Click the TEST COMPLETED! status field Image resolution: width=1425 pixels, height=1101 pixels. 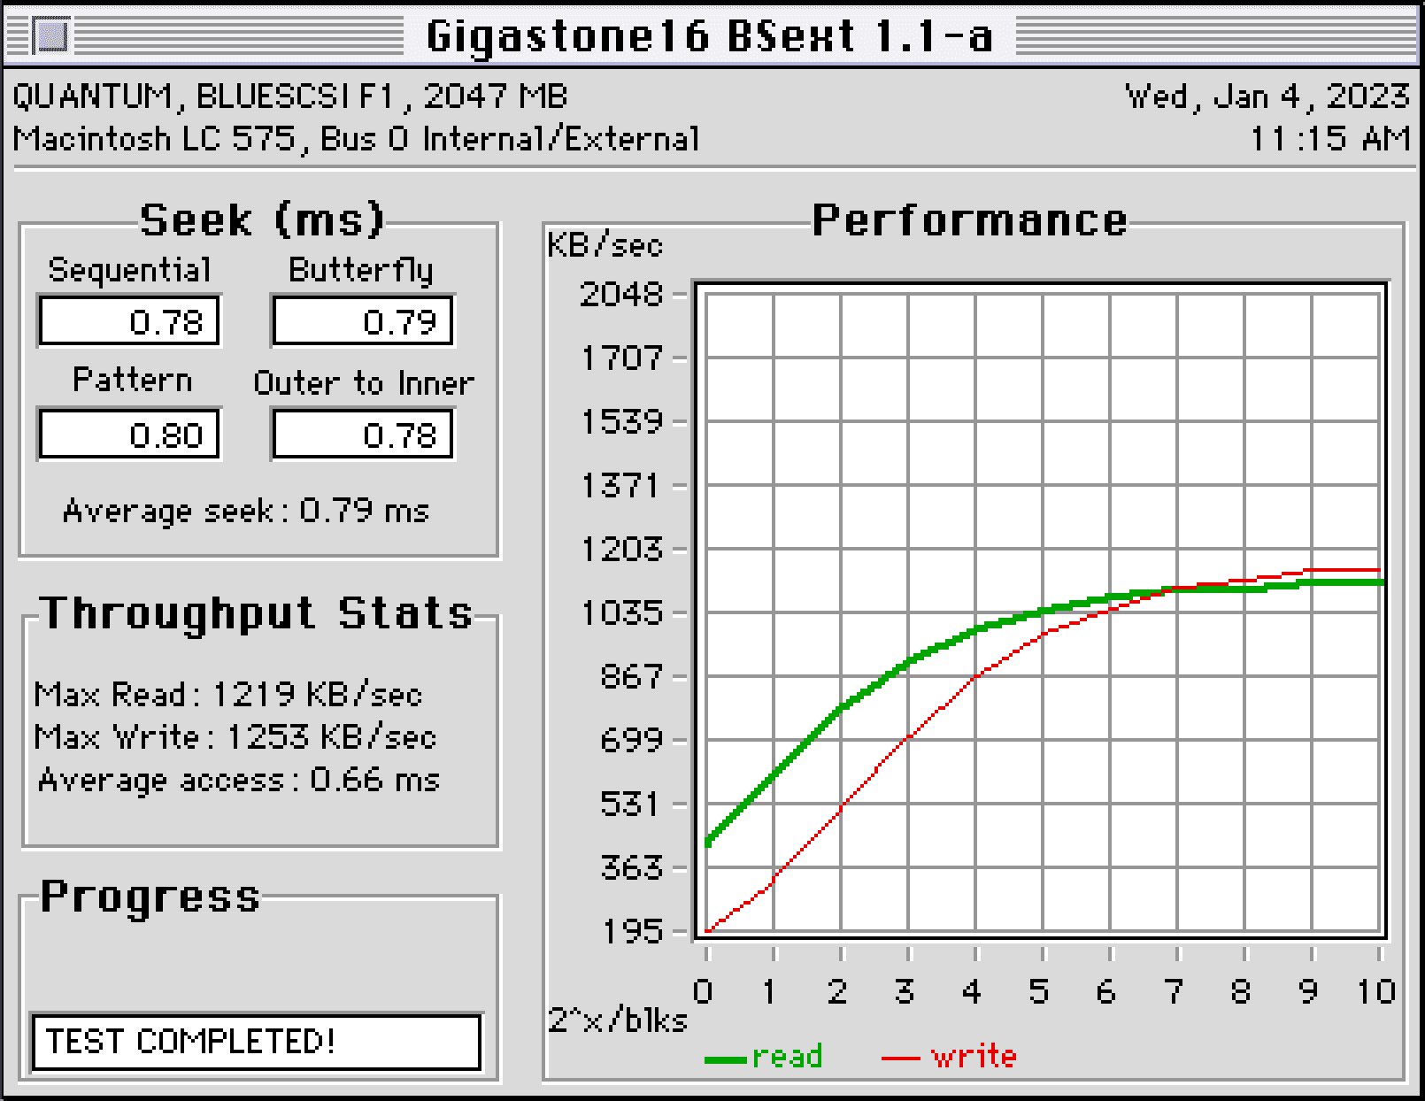257,1042
